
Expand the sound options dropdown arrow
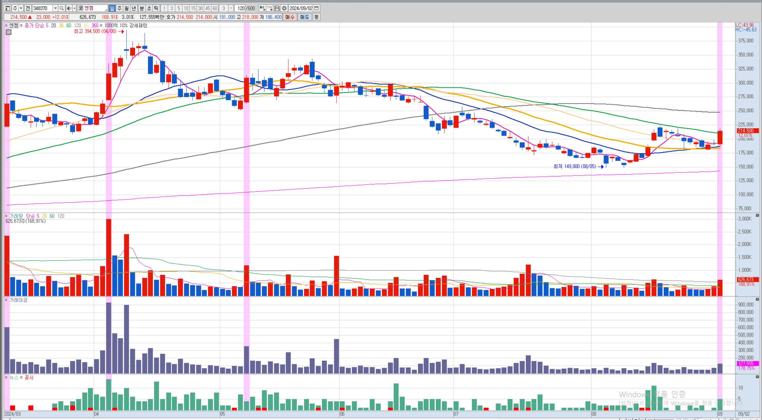pyautogui.click(x=74, y=8)
